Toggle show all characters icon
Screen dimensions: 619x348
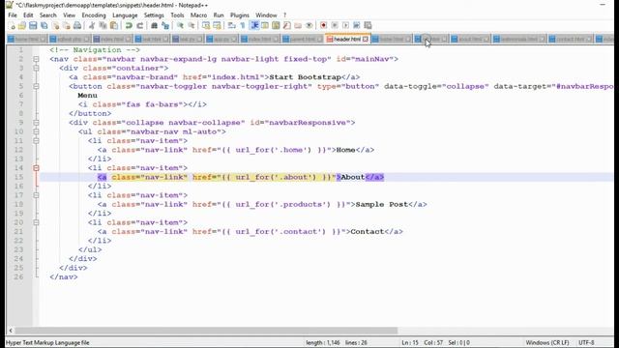pos(243,26)
